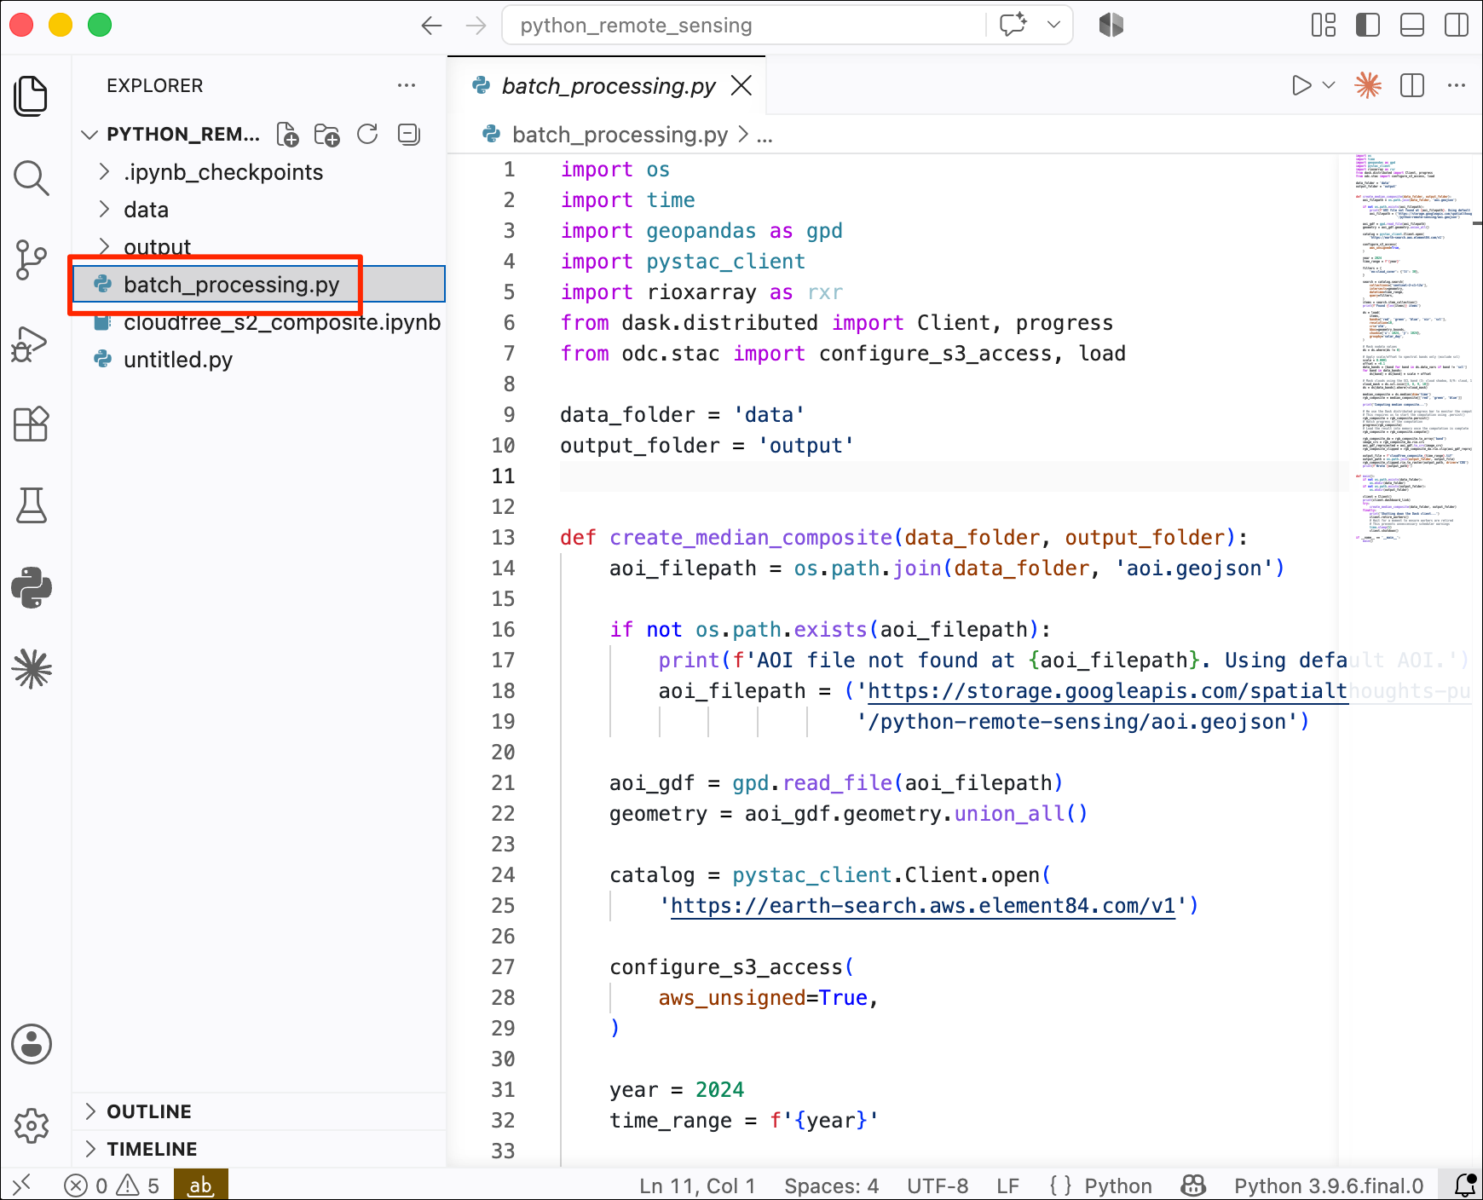Close the batch_processing.py tab
The height and width of the screenshot is (1200, 1483).
click(x=741, y=85)
